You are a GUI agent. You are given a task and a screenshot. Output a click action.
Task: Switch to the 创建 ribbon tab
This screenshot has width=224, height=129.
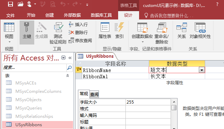[x=50, y=15]
